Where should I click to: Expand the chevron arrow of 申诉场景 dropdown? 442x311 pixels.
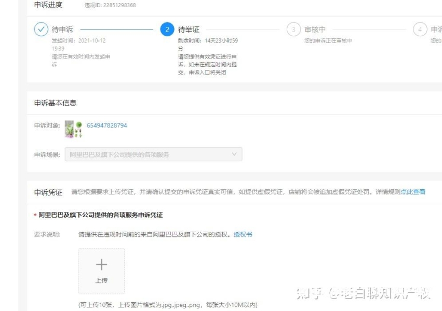234,154
